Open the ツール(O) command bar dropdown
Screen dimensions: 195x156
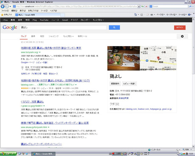tap(182, 14)
